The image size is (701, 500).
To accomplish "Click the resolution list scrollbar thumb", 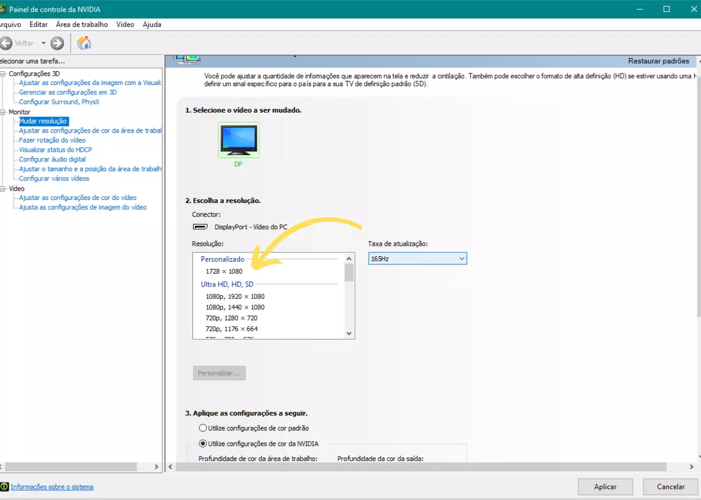I will coord(349,272).
